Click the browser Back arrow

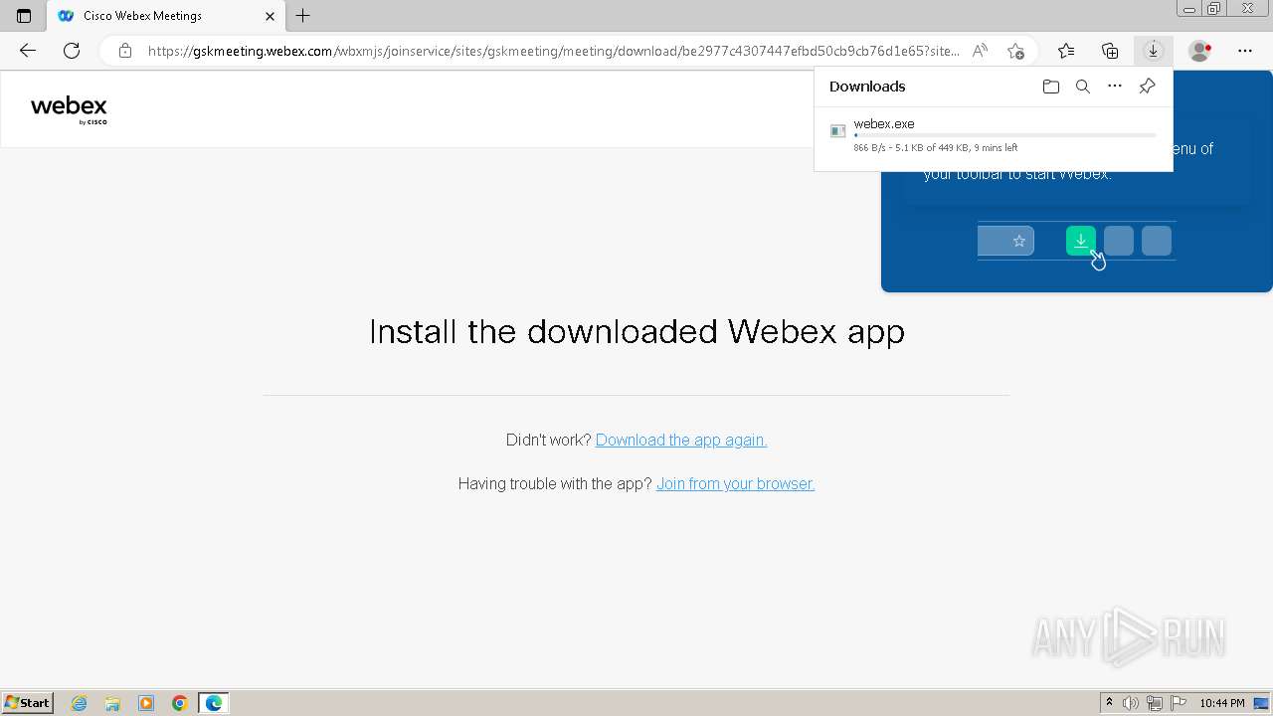click(28, 51)
